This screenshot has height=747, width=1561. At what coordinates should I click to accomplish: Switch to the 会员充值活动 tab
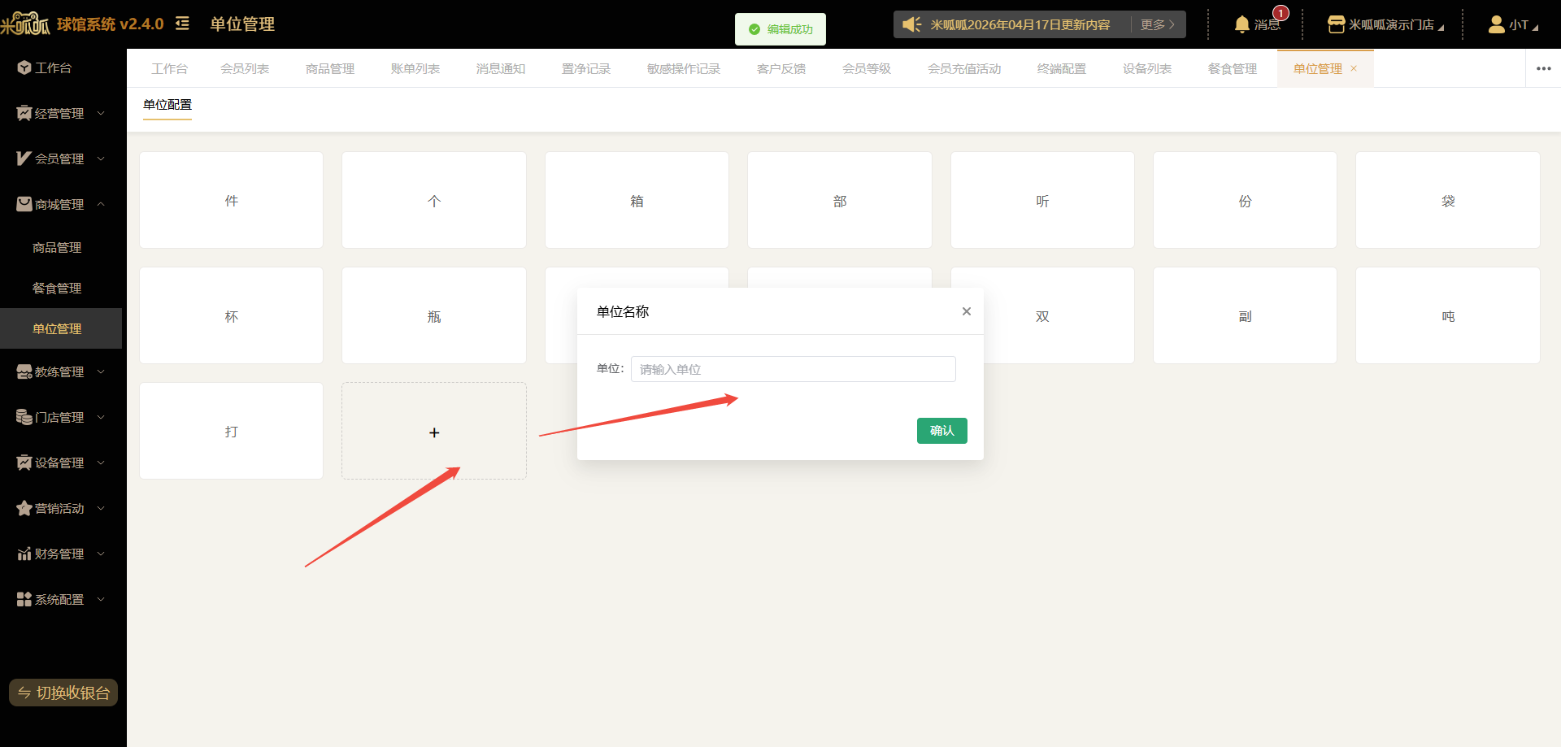[964, 69]
